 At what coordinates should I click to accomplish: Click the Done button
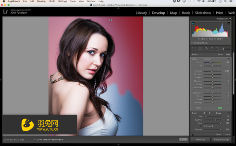coord(183,139)
